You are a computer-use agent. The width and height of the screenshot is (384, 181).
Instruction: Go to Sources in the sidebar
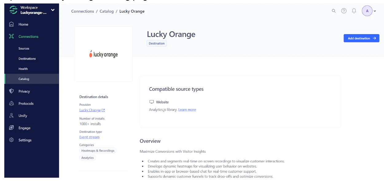23,48
